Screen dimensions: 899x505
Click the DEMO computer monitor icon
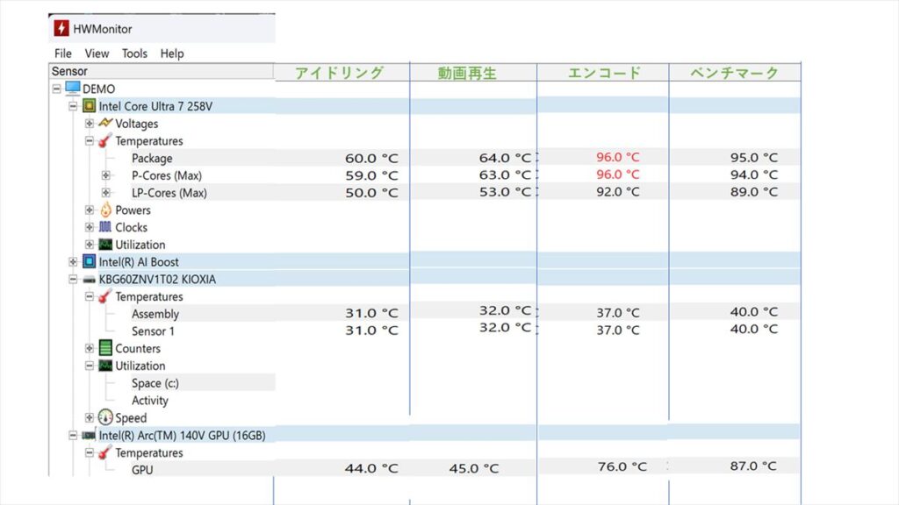pos(72,89)
